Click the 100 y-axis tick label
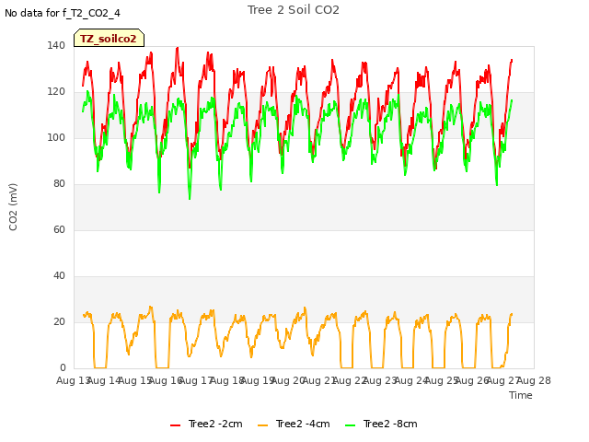This screenshot has width=589, height=442. [x=56, y=137]
